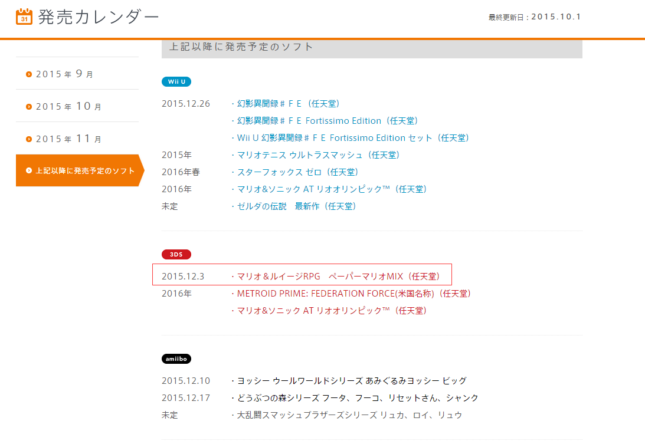Open the 2015年11月 sidebar tab
Viewport: 645px width, 444px height.
point(77,138)
